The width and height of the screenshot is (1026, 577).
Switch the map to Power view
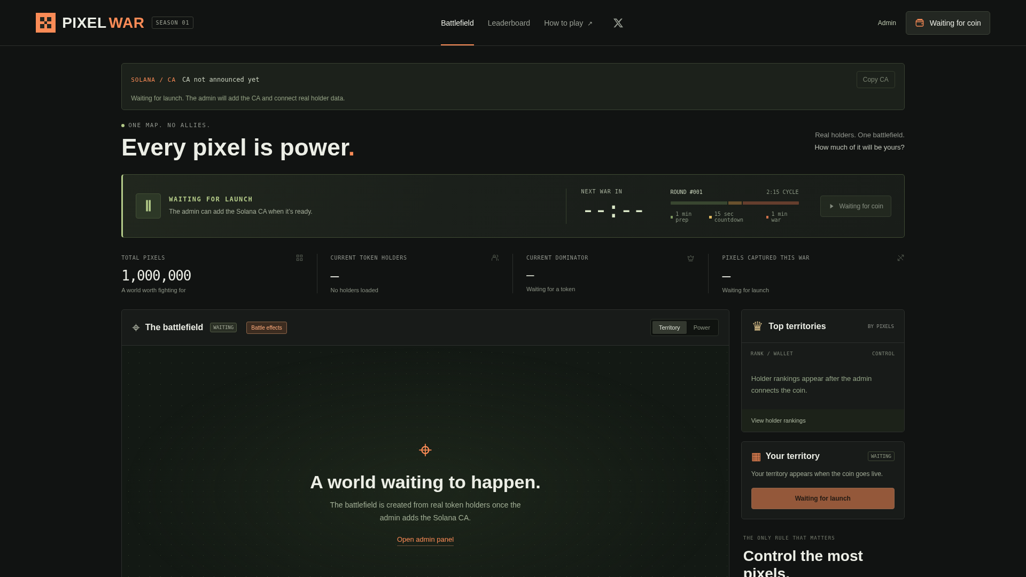click(702, 328)
